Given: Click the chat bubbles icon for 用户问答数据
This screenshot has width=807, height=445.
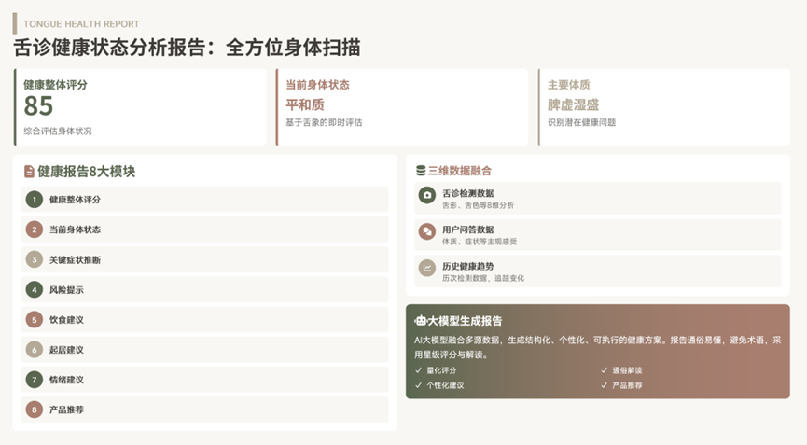Looking at the screenshot, I should tap(427, 231).
